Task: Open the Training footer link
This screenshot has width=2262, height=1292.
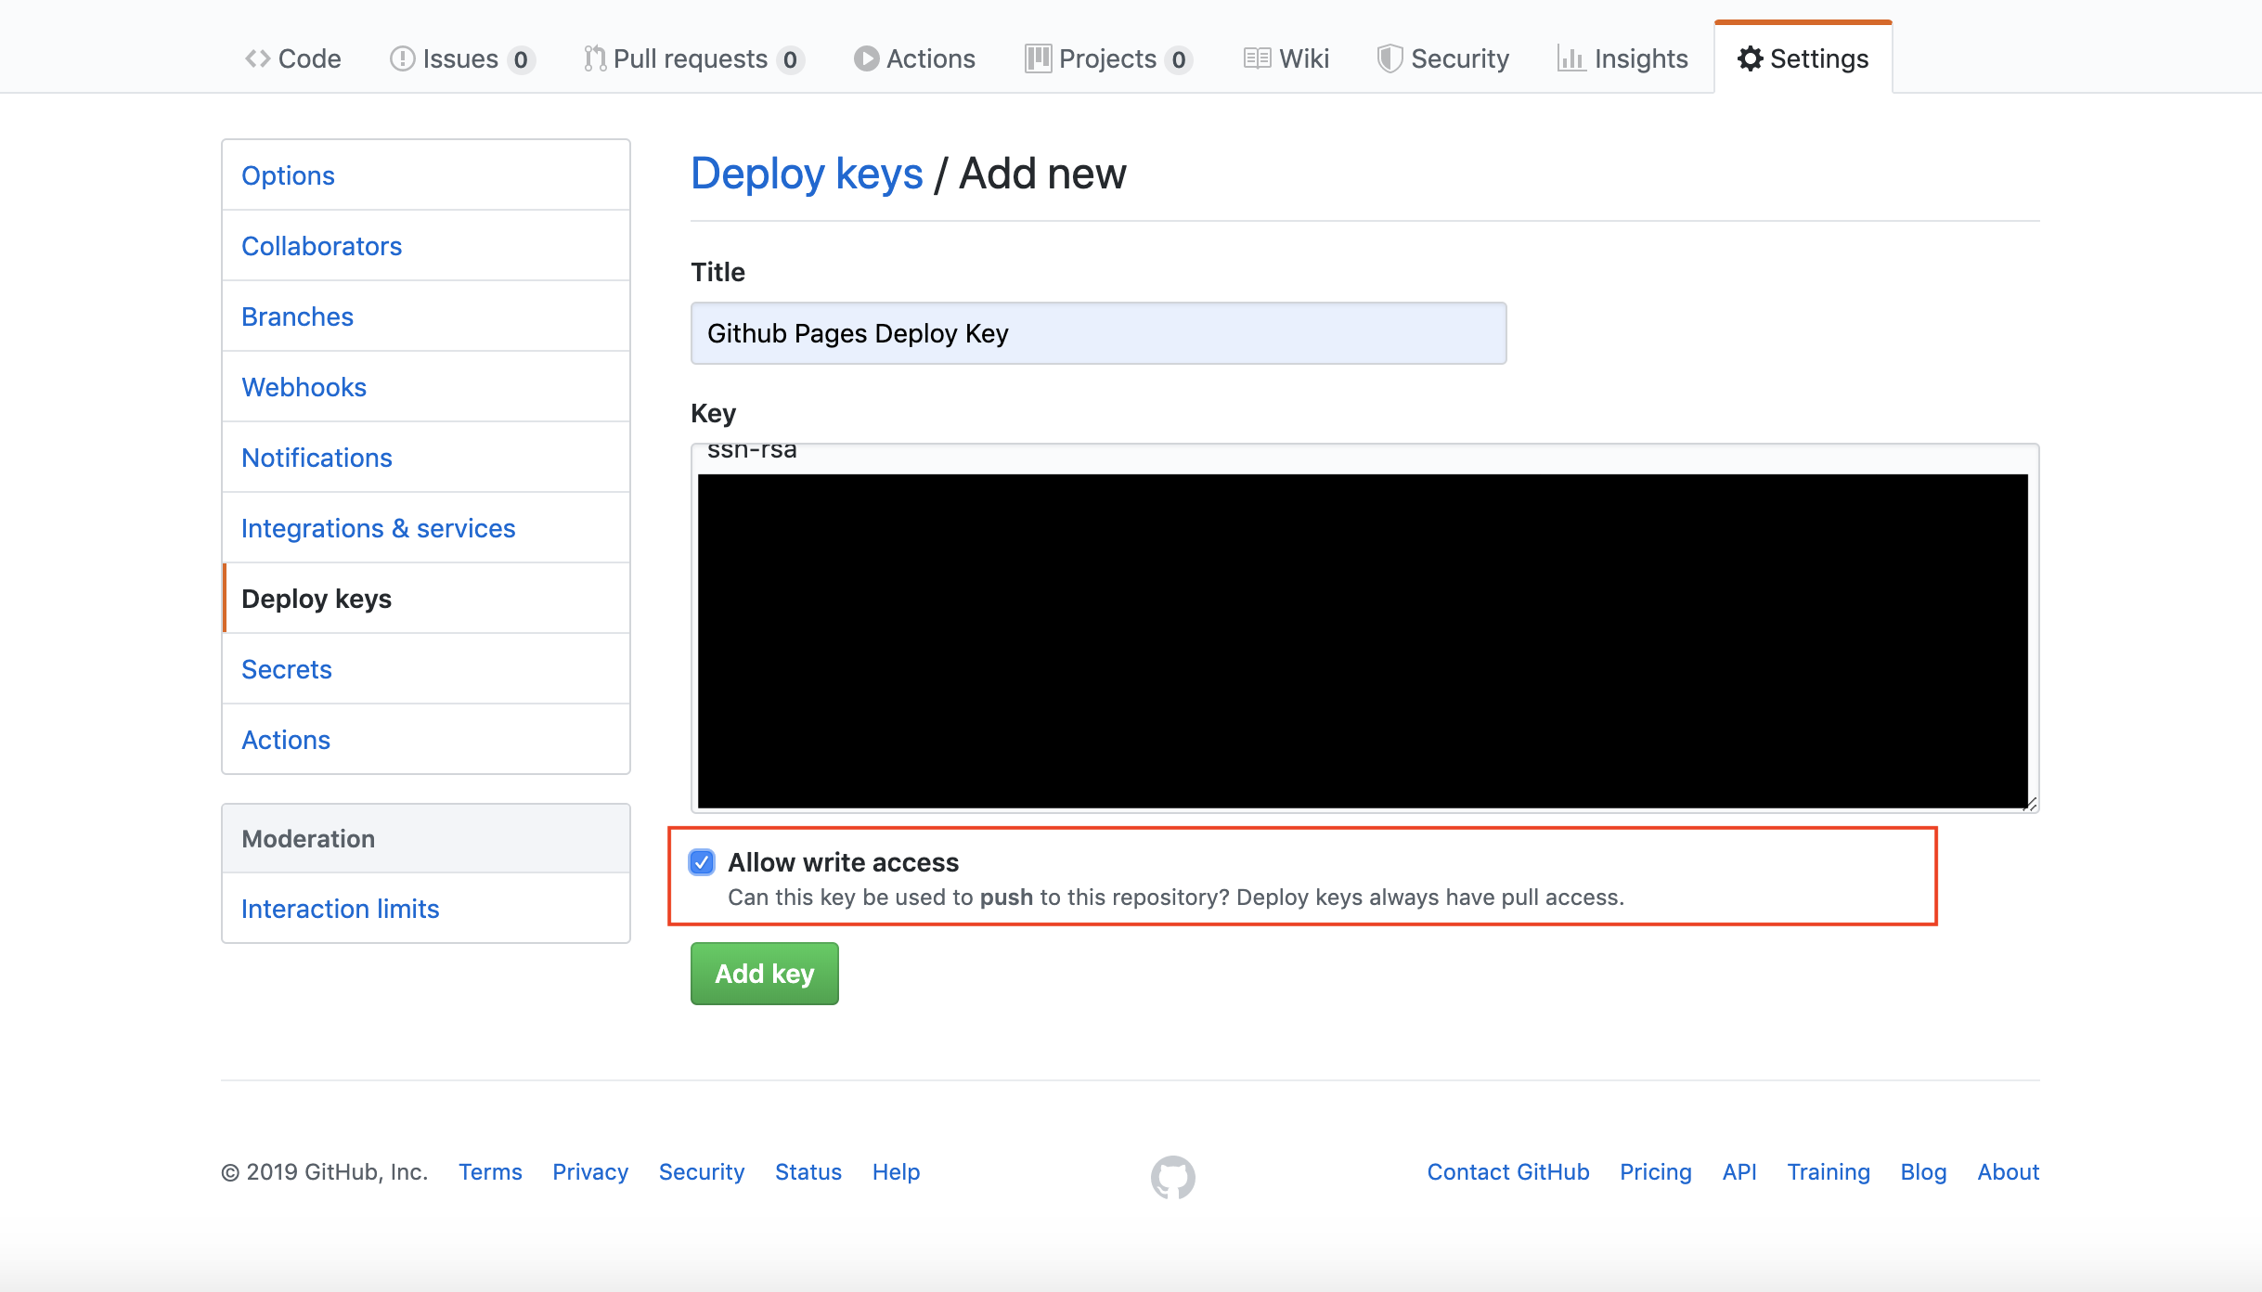Action: tap(1829, 1172)
